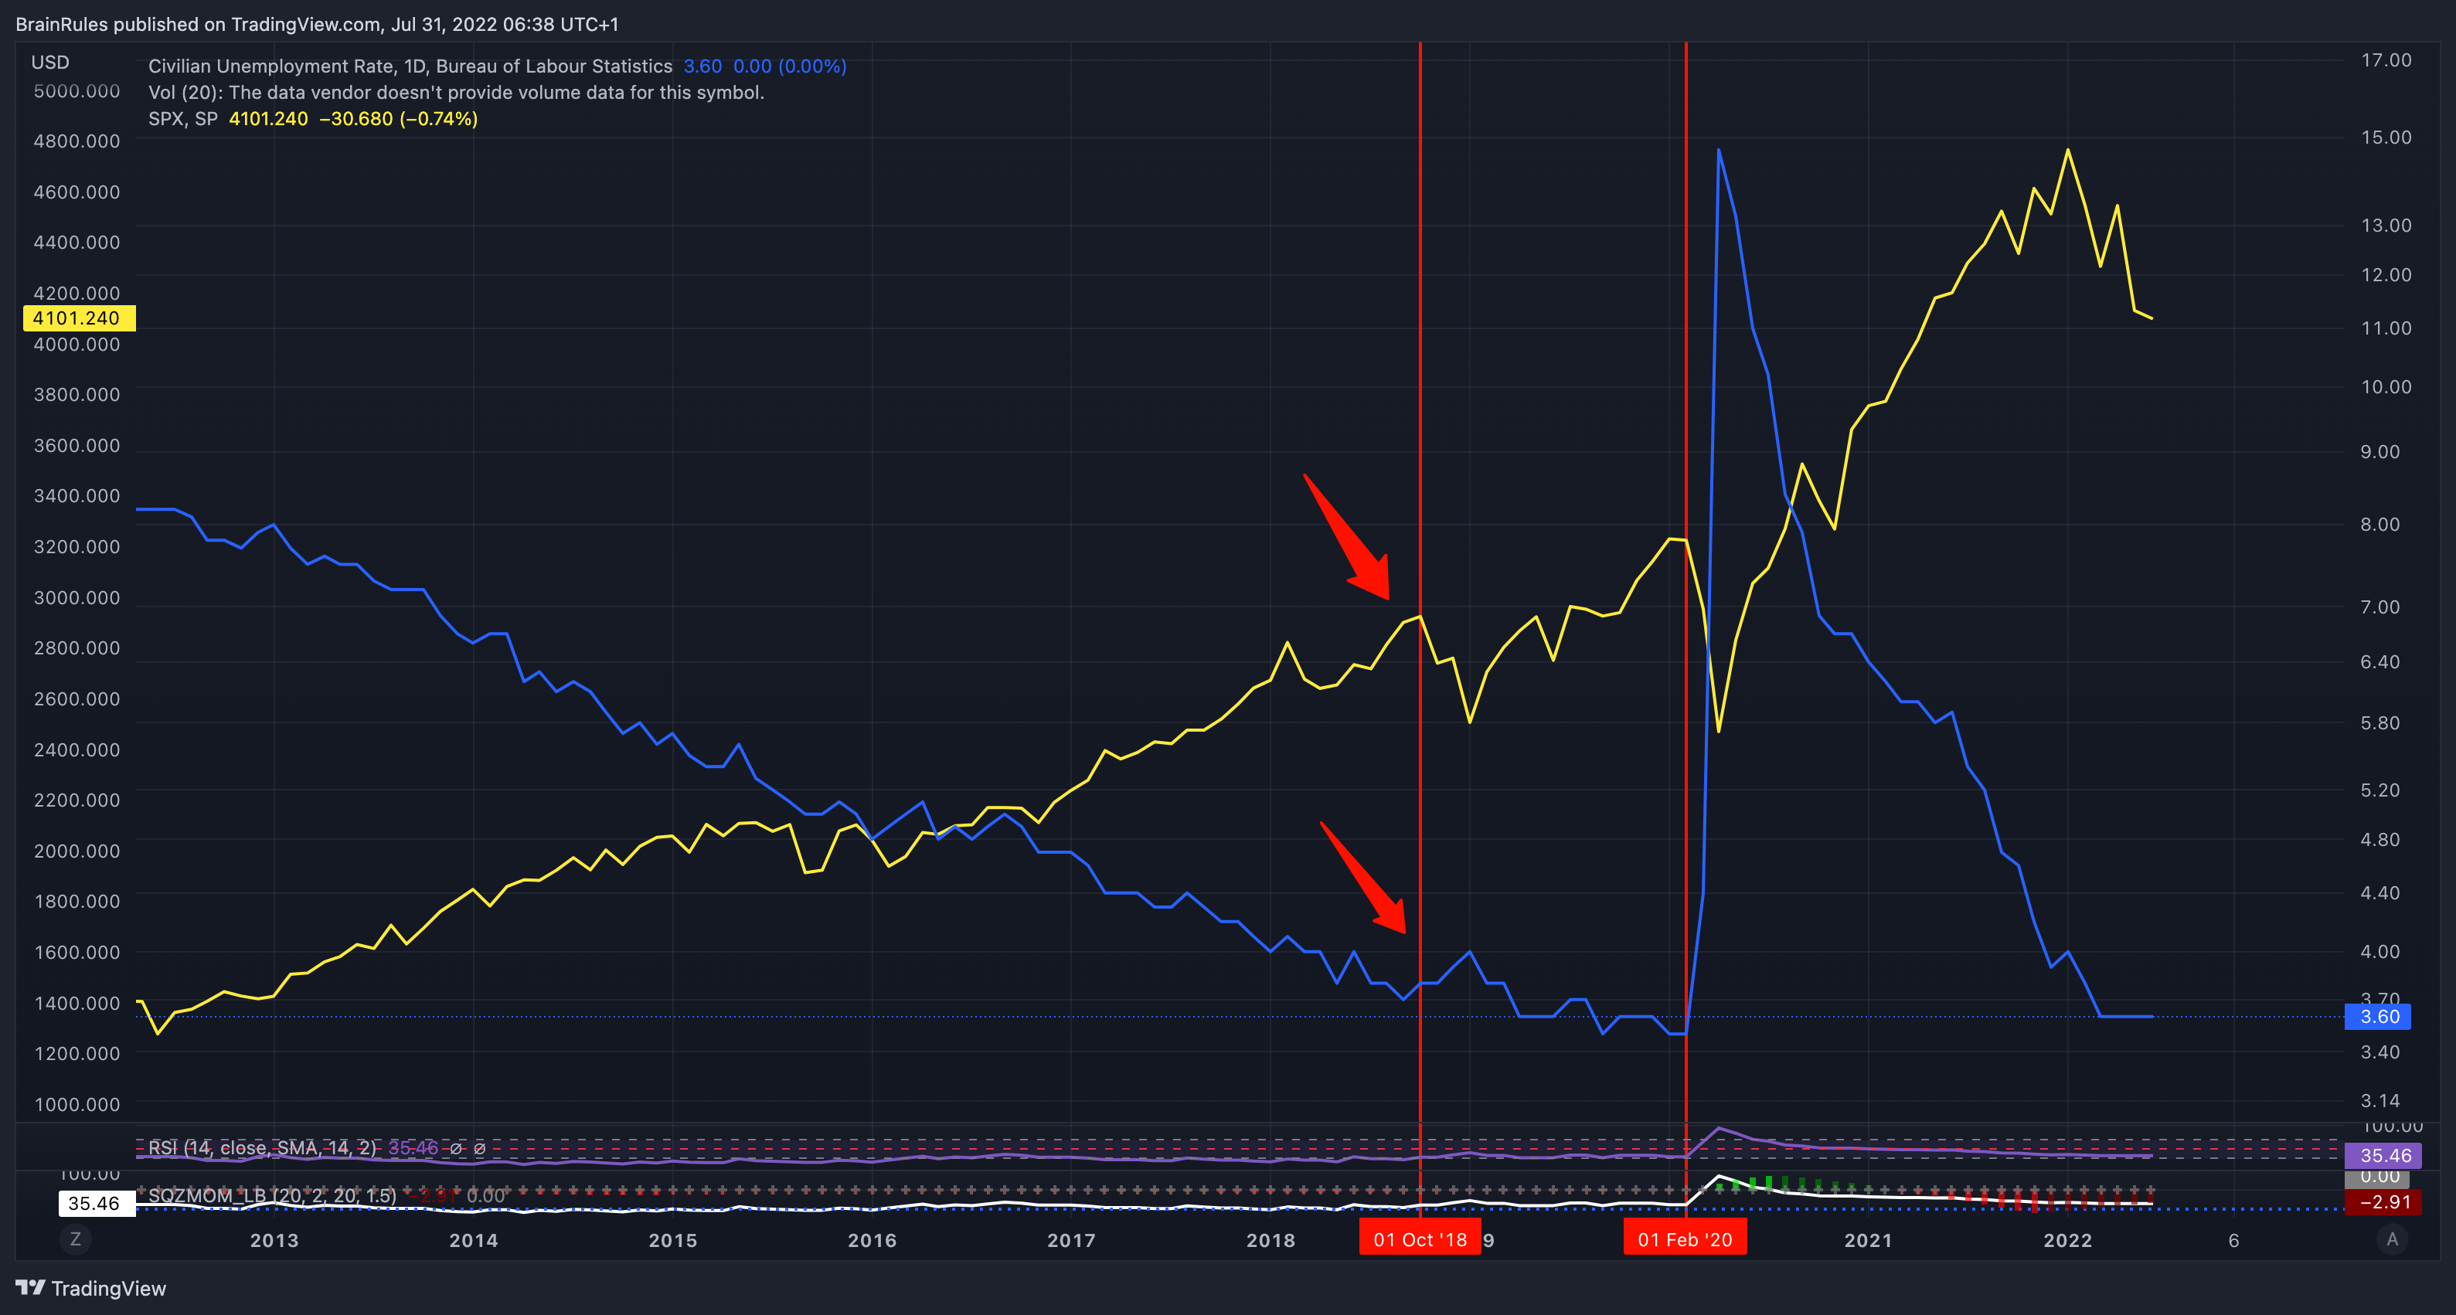Click the unemployment legend value 3.60
The image size is (2456, 1315).
point(702,66)
